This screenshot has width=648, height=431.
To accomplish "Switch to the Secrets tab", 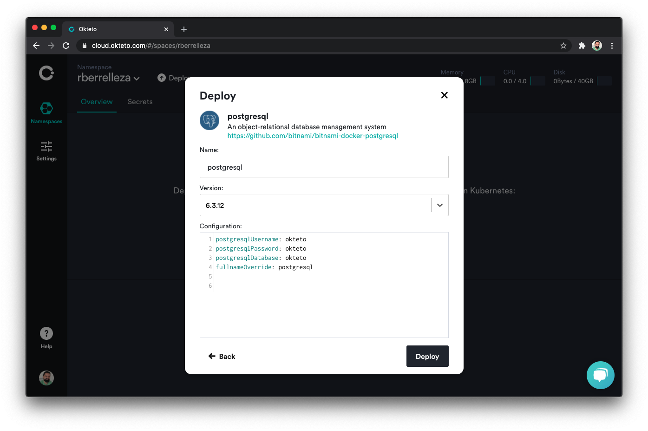I will tap(140, 102).
